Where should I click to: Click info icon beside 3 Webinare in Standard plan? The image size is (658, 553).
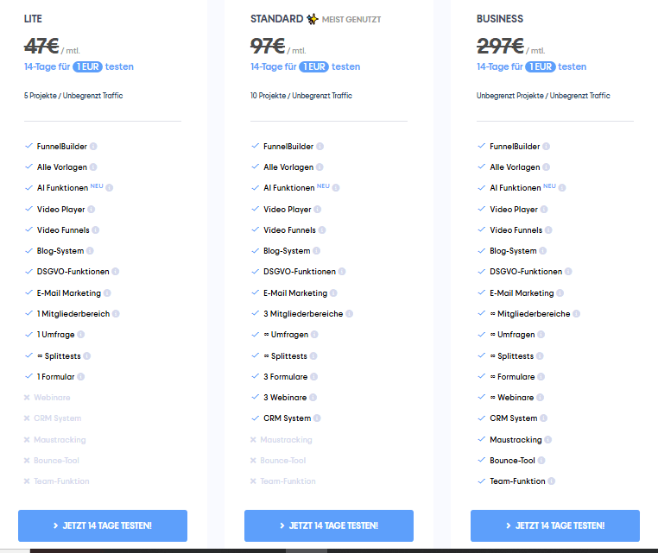pyautogui.click(x=313, y=398)
